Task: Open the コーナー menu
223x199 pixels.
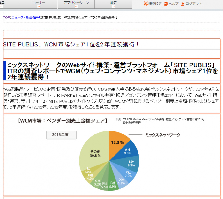Action: click(39, 4)
